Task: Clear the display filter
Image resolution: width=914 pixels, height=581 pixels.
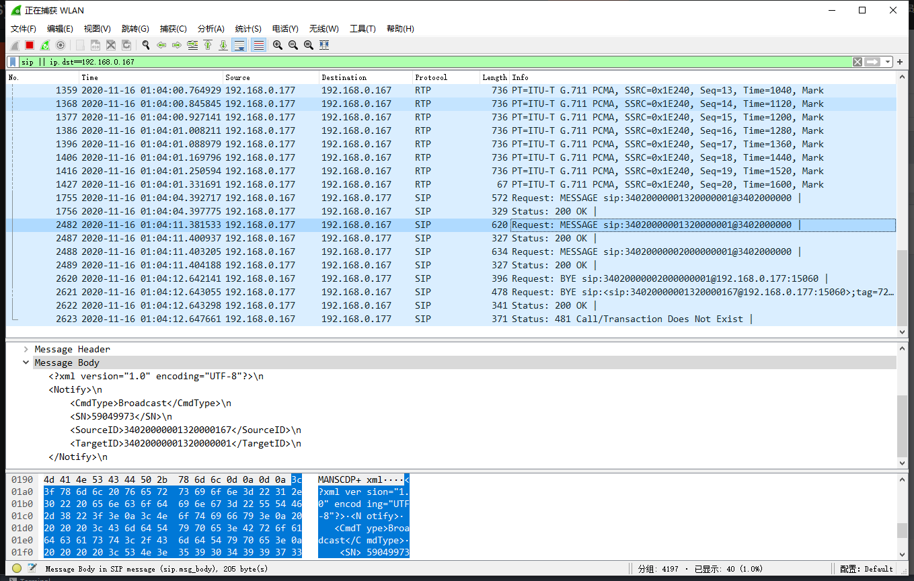Action: (x=858, y=62)
